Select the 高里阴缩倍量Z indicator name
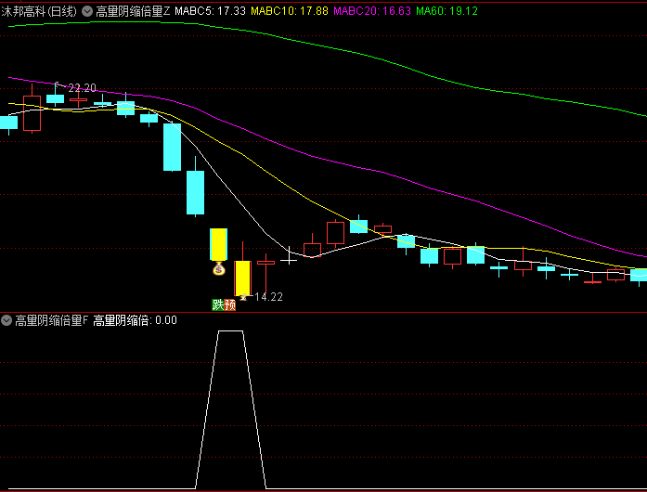Viewport: 647px width, 492px height. tap(132, 11)
